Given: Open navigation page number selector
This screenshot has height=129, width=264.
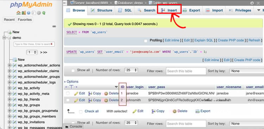Looking at the screenshot, I should [x=32, y=52].
